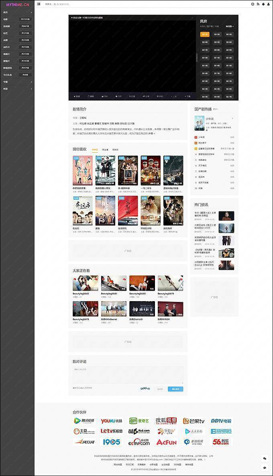Open the AcFun partner logo
Image resolution: width=273 pixels, height=476 pixels.
coord(166,442)
